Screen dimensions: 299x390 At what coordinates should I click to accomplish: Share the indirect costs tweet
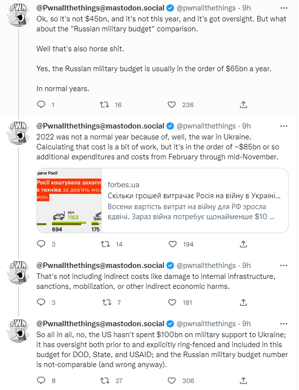(243, 302)
